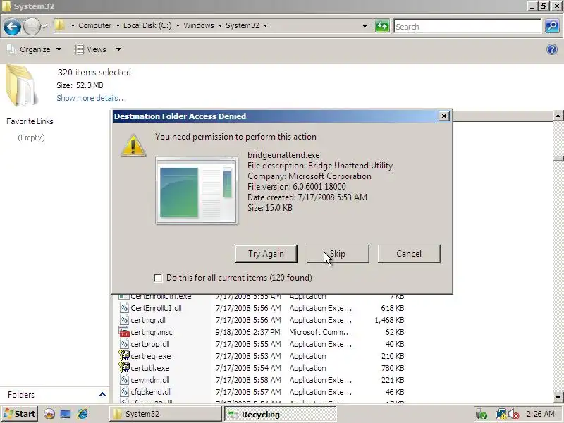Click the Try Again button

266,254
